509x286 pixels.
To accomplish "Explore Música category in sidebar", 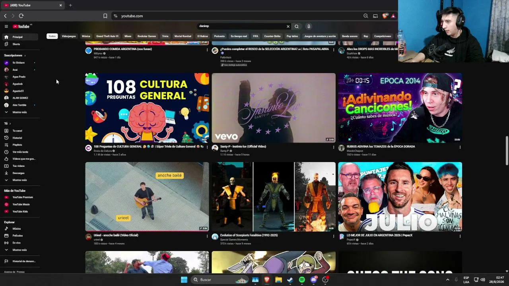I will pos(16,229).
